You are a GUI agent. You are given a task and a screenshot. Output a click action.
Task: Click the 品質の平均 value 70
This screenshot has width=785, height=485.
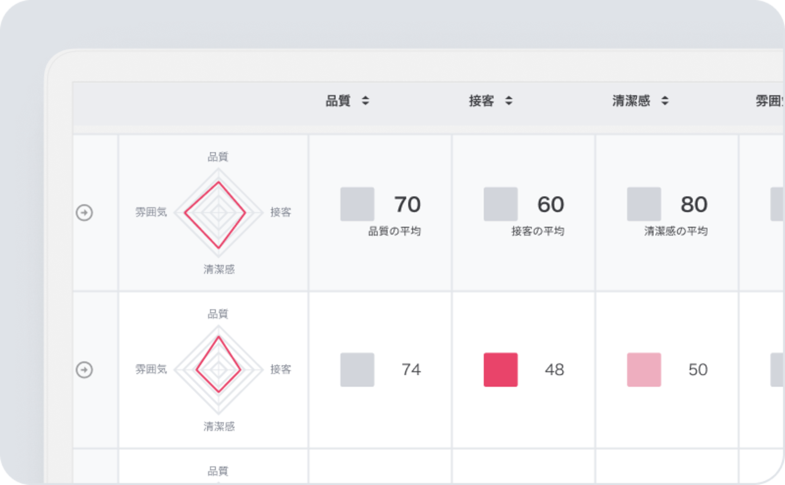click(407, 204)
